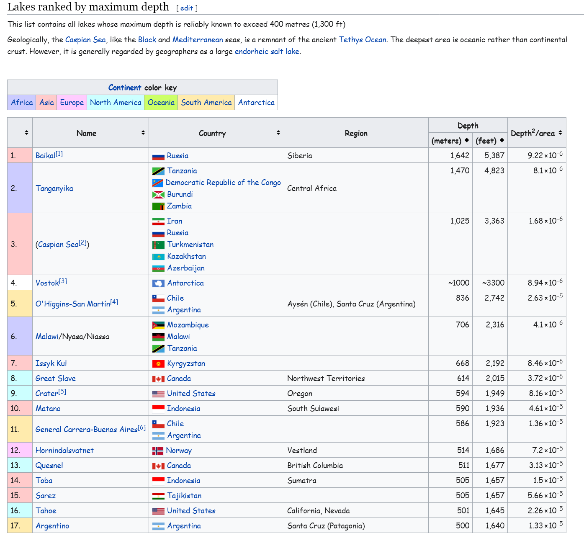584x533 pixels.
Task: Open the Tajikistan country link
Action: [x=184, y=496]
